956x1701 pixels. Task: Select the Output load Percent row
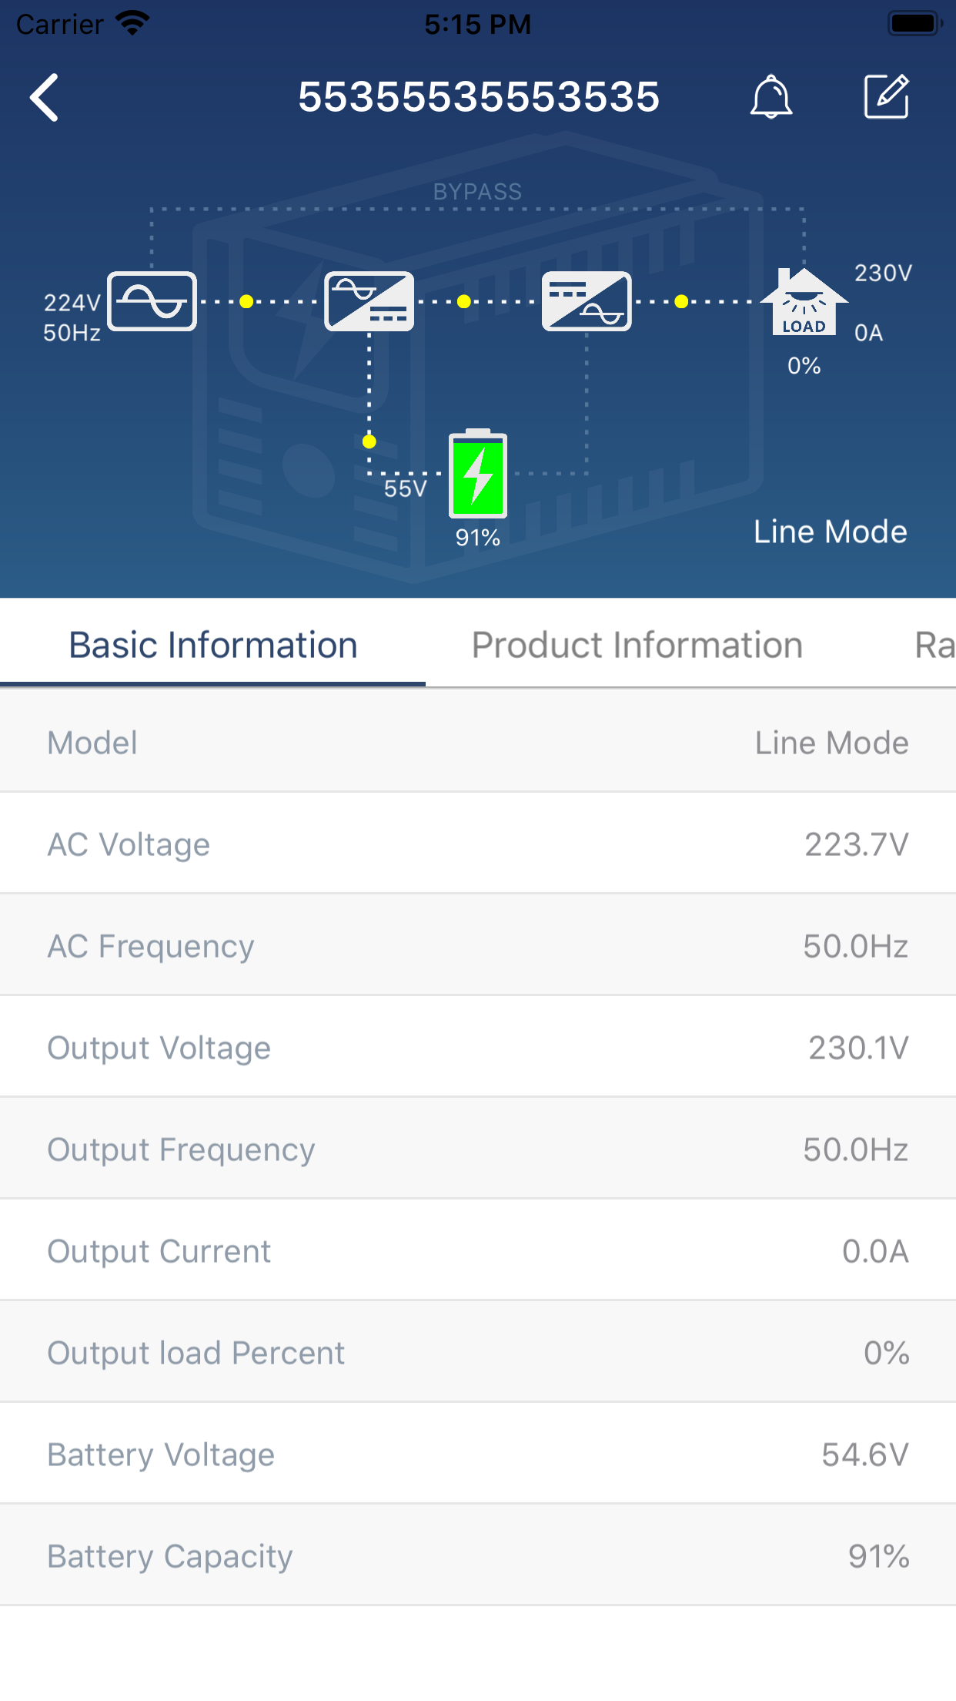tap(477, 1352)
